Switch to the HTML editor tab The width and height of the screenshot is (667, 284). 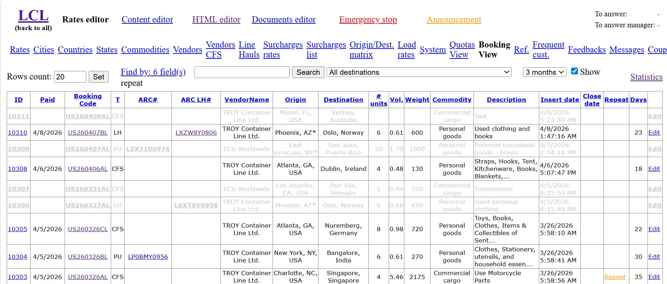216,20
